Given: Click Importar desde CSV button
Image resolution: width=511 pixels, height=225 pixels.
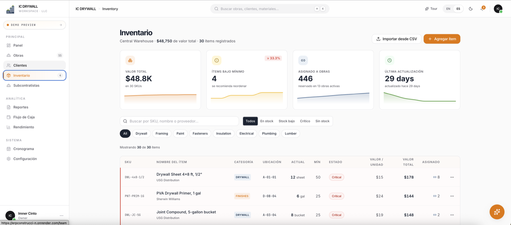Looking at the screenshot, I should click(x=397, y=39).
